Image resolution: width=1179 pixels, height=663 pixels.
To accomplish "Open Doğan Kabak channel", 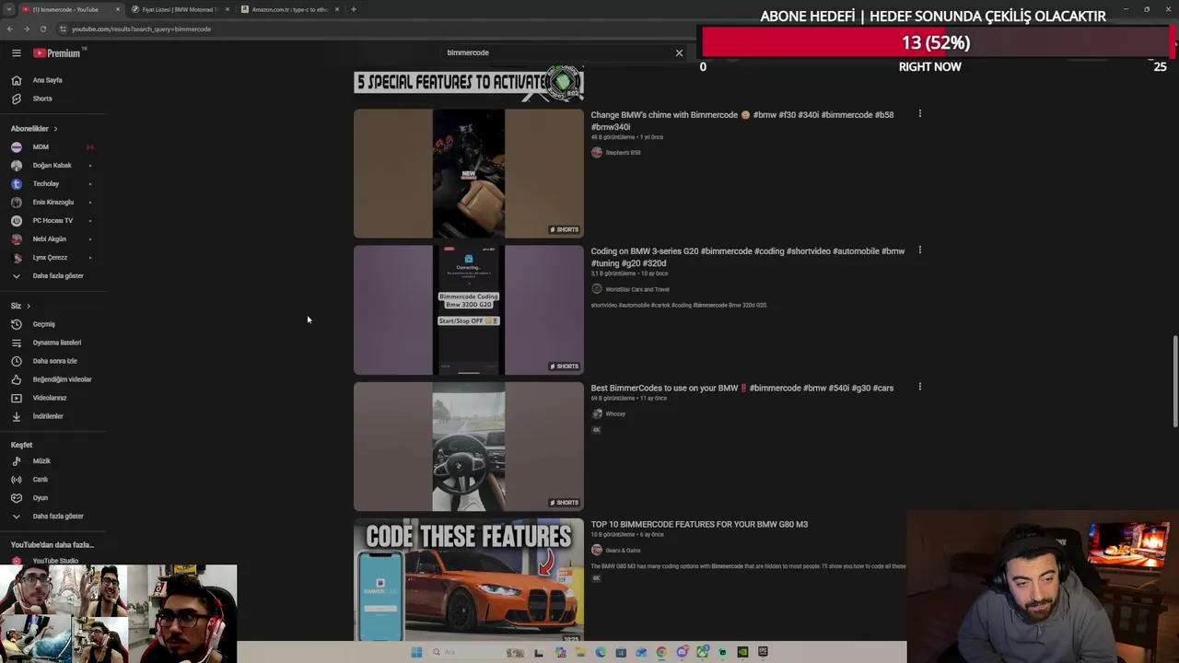I will coord(52,166).
